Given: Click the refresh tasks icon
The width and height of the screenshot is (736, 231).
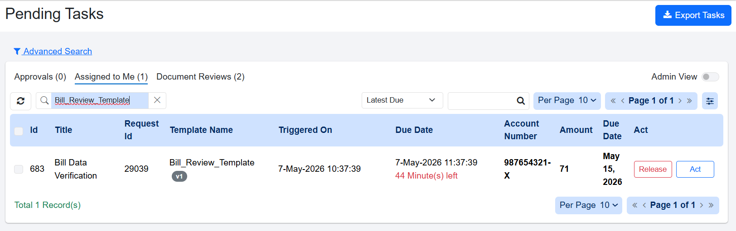Looking at the screenshot, I should tap(20, 101).
